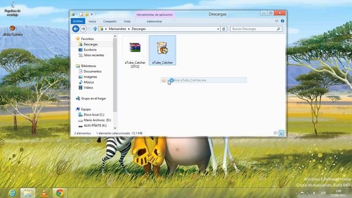Select the aTube_Catcher [2012] archive file
Viewport: 352px width, 198px height.
135,52
